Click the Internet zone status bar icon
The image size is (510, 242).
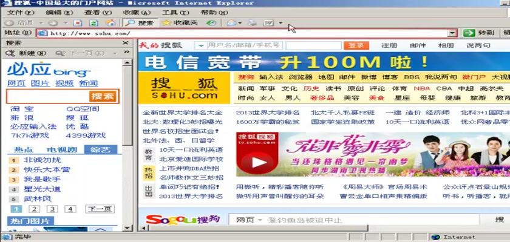pyautogui.click(x=435, y=237)
